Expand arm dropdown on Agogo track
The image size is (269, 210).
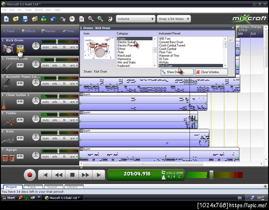pyautogui.click(x=77, y=157)
